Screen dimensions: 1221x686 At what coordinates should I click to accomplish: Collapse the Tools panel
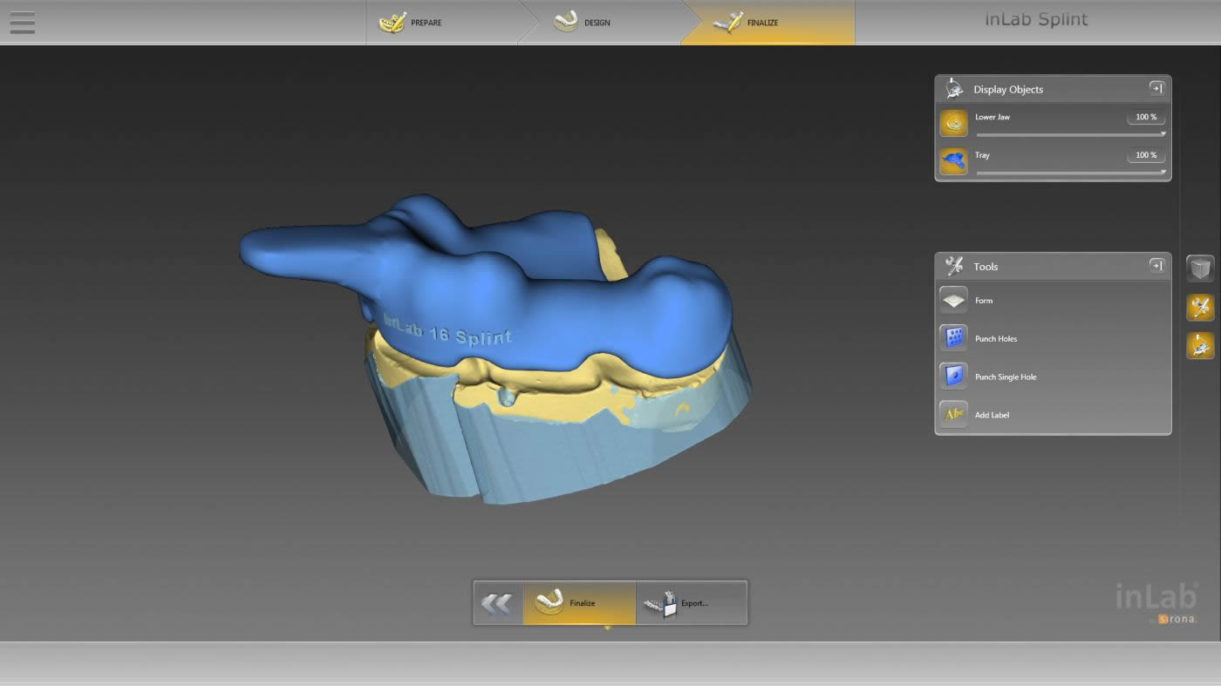(x=1156, y=265)
